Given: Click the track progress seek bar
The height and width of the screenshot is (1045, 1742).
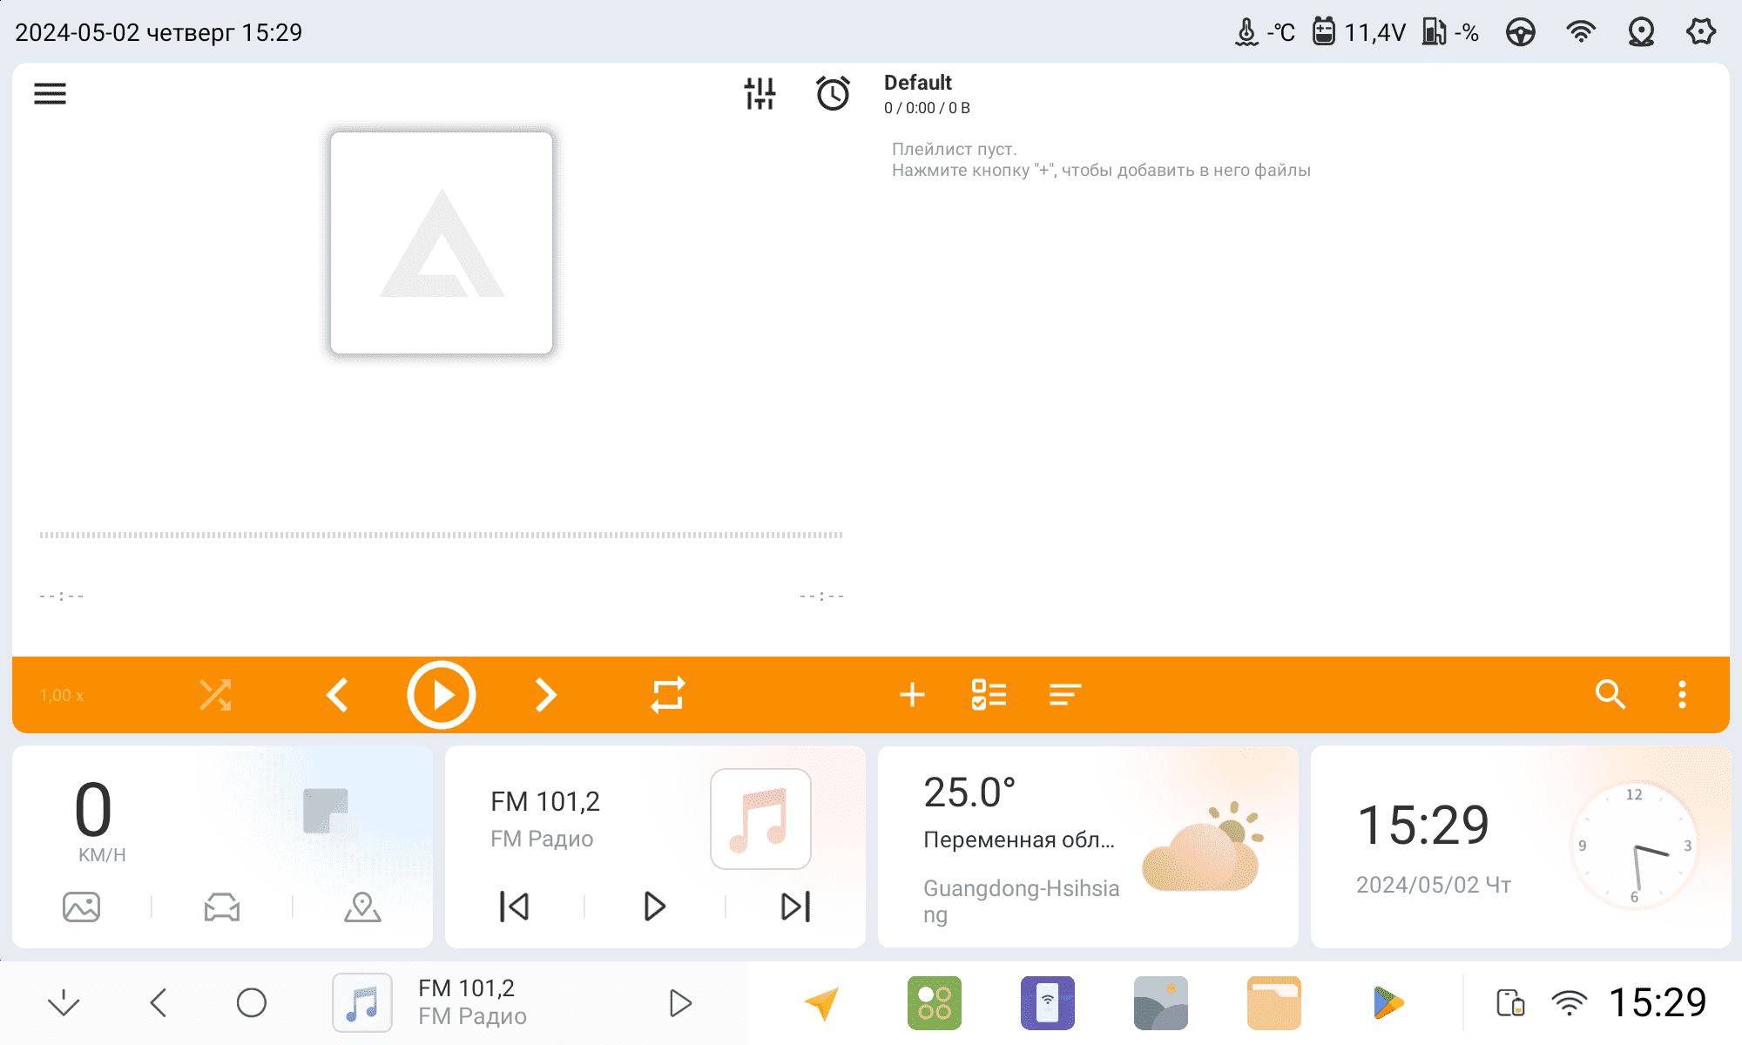Looking at the screenshot, I should [x=441, y=535].
